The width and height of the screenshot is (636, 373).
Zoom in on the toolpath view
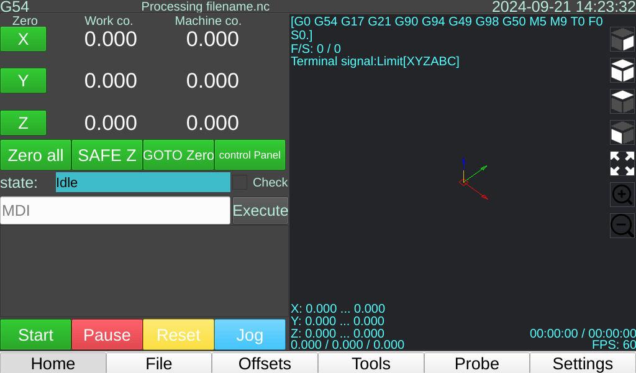(x=622, y=195)
